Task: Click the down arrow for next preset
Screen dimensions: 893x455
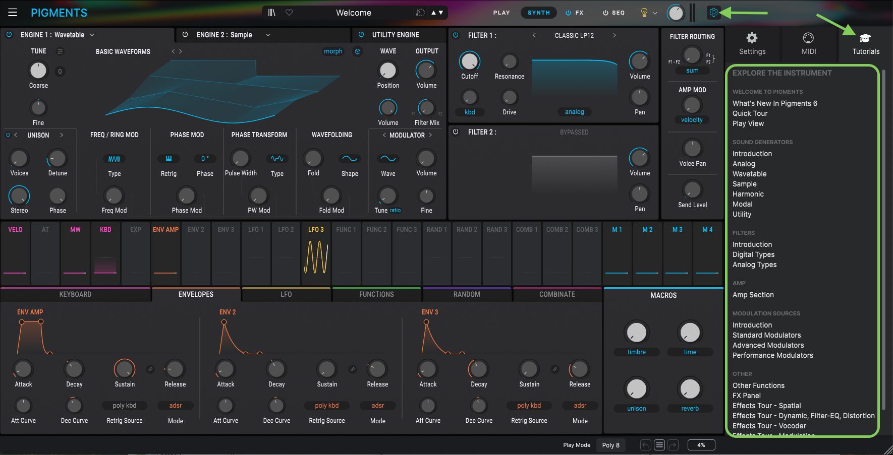Action: click(x=441, y=13)
